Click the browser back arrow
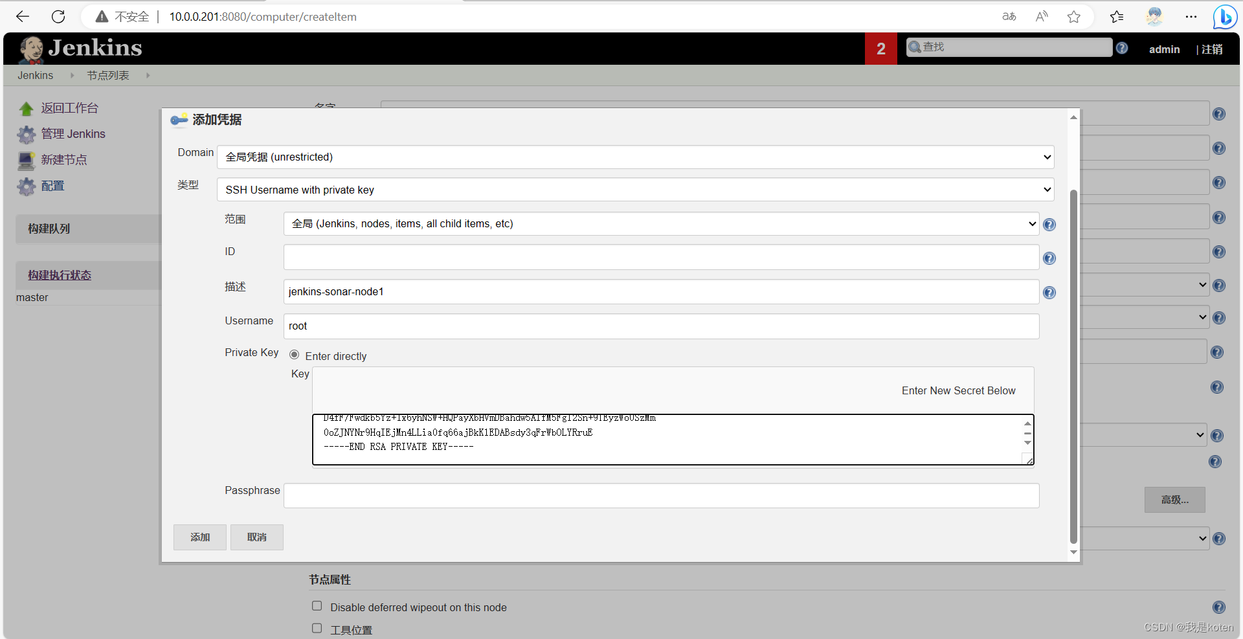1243x639 pixels. click(23, 17)
